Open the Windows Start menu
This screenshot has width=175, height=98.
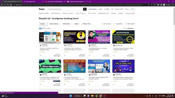click(x=71, y=96)
